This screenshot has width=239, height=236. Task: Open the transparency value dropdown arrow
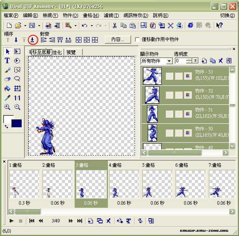[x=195, y=61]
